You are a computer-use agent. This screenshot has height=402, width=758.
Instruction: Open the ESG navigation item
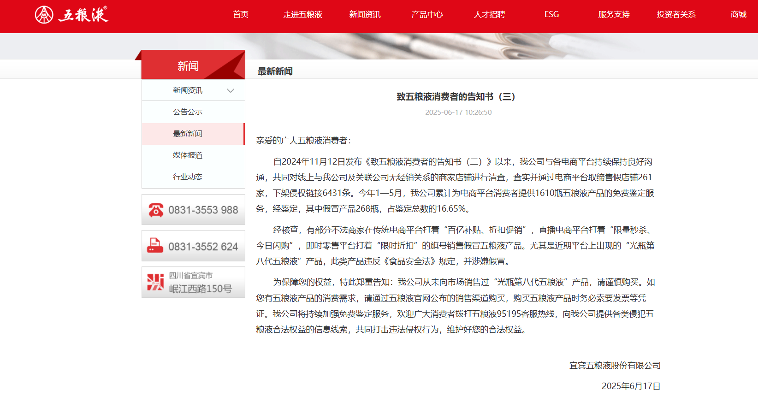(x=551, y=15)
